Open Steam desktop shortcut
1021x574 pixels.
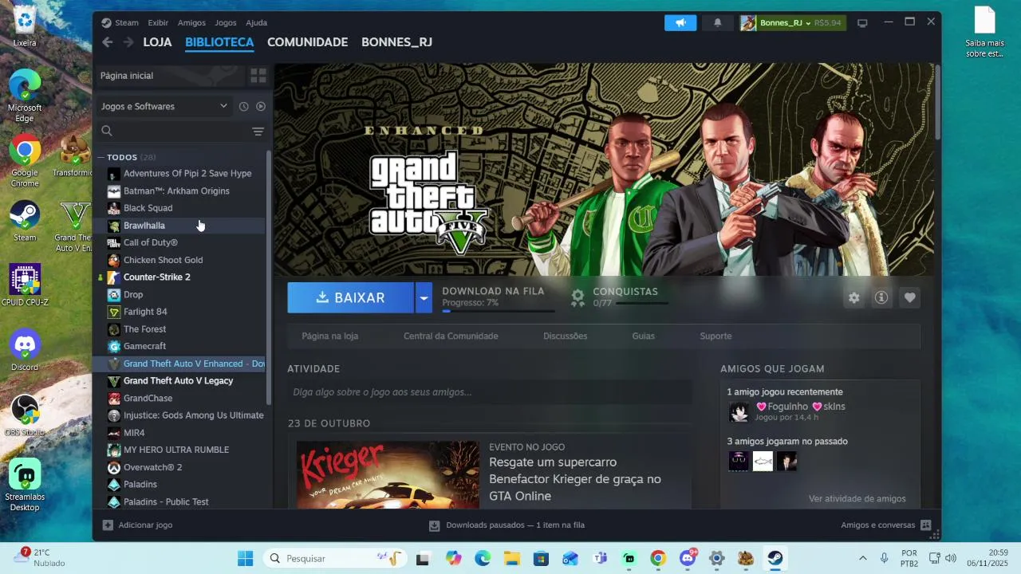tap(25, 221)
